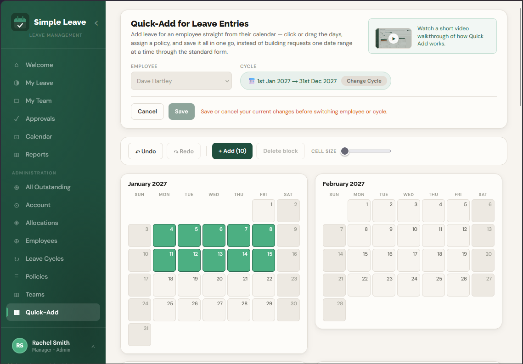The image size is (523, 364).
Task: Collapse the sidebar with the chevron
Action: [x=96, y=23]
